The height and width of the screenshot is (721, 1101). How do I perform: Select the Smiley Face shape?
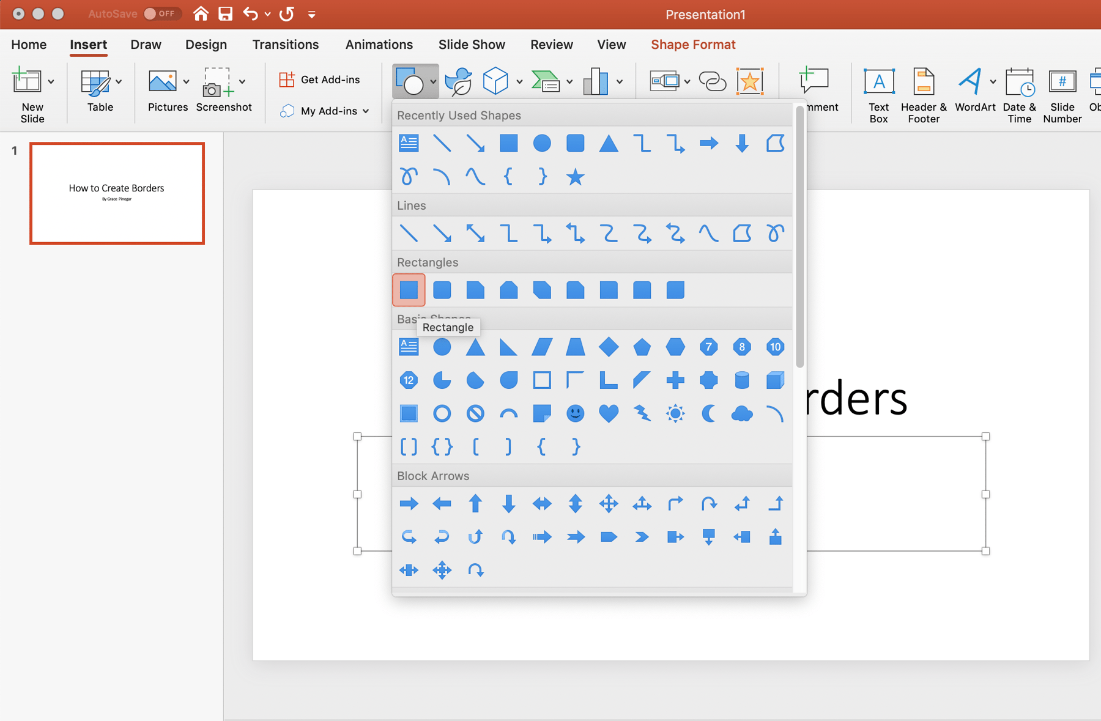575,413
